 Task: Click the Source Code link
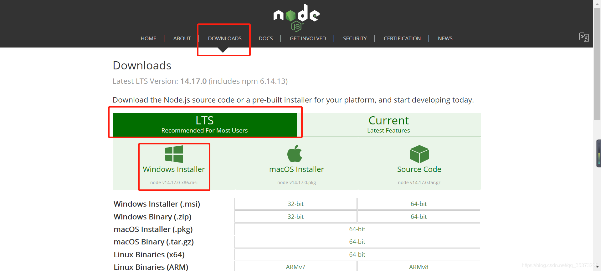[x=419, y=169]
